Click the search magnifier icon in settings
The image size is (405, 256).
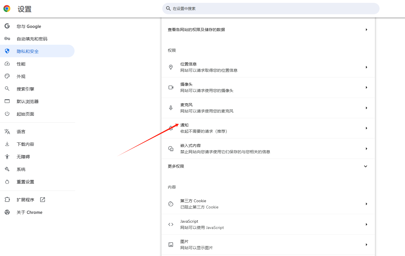tap(168, 9)
